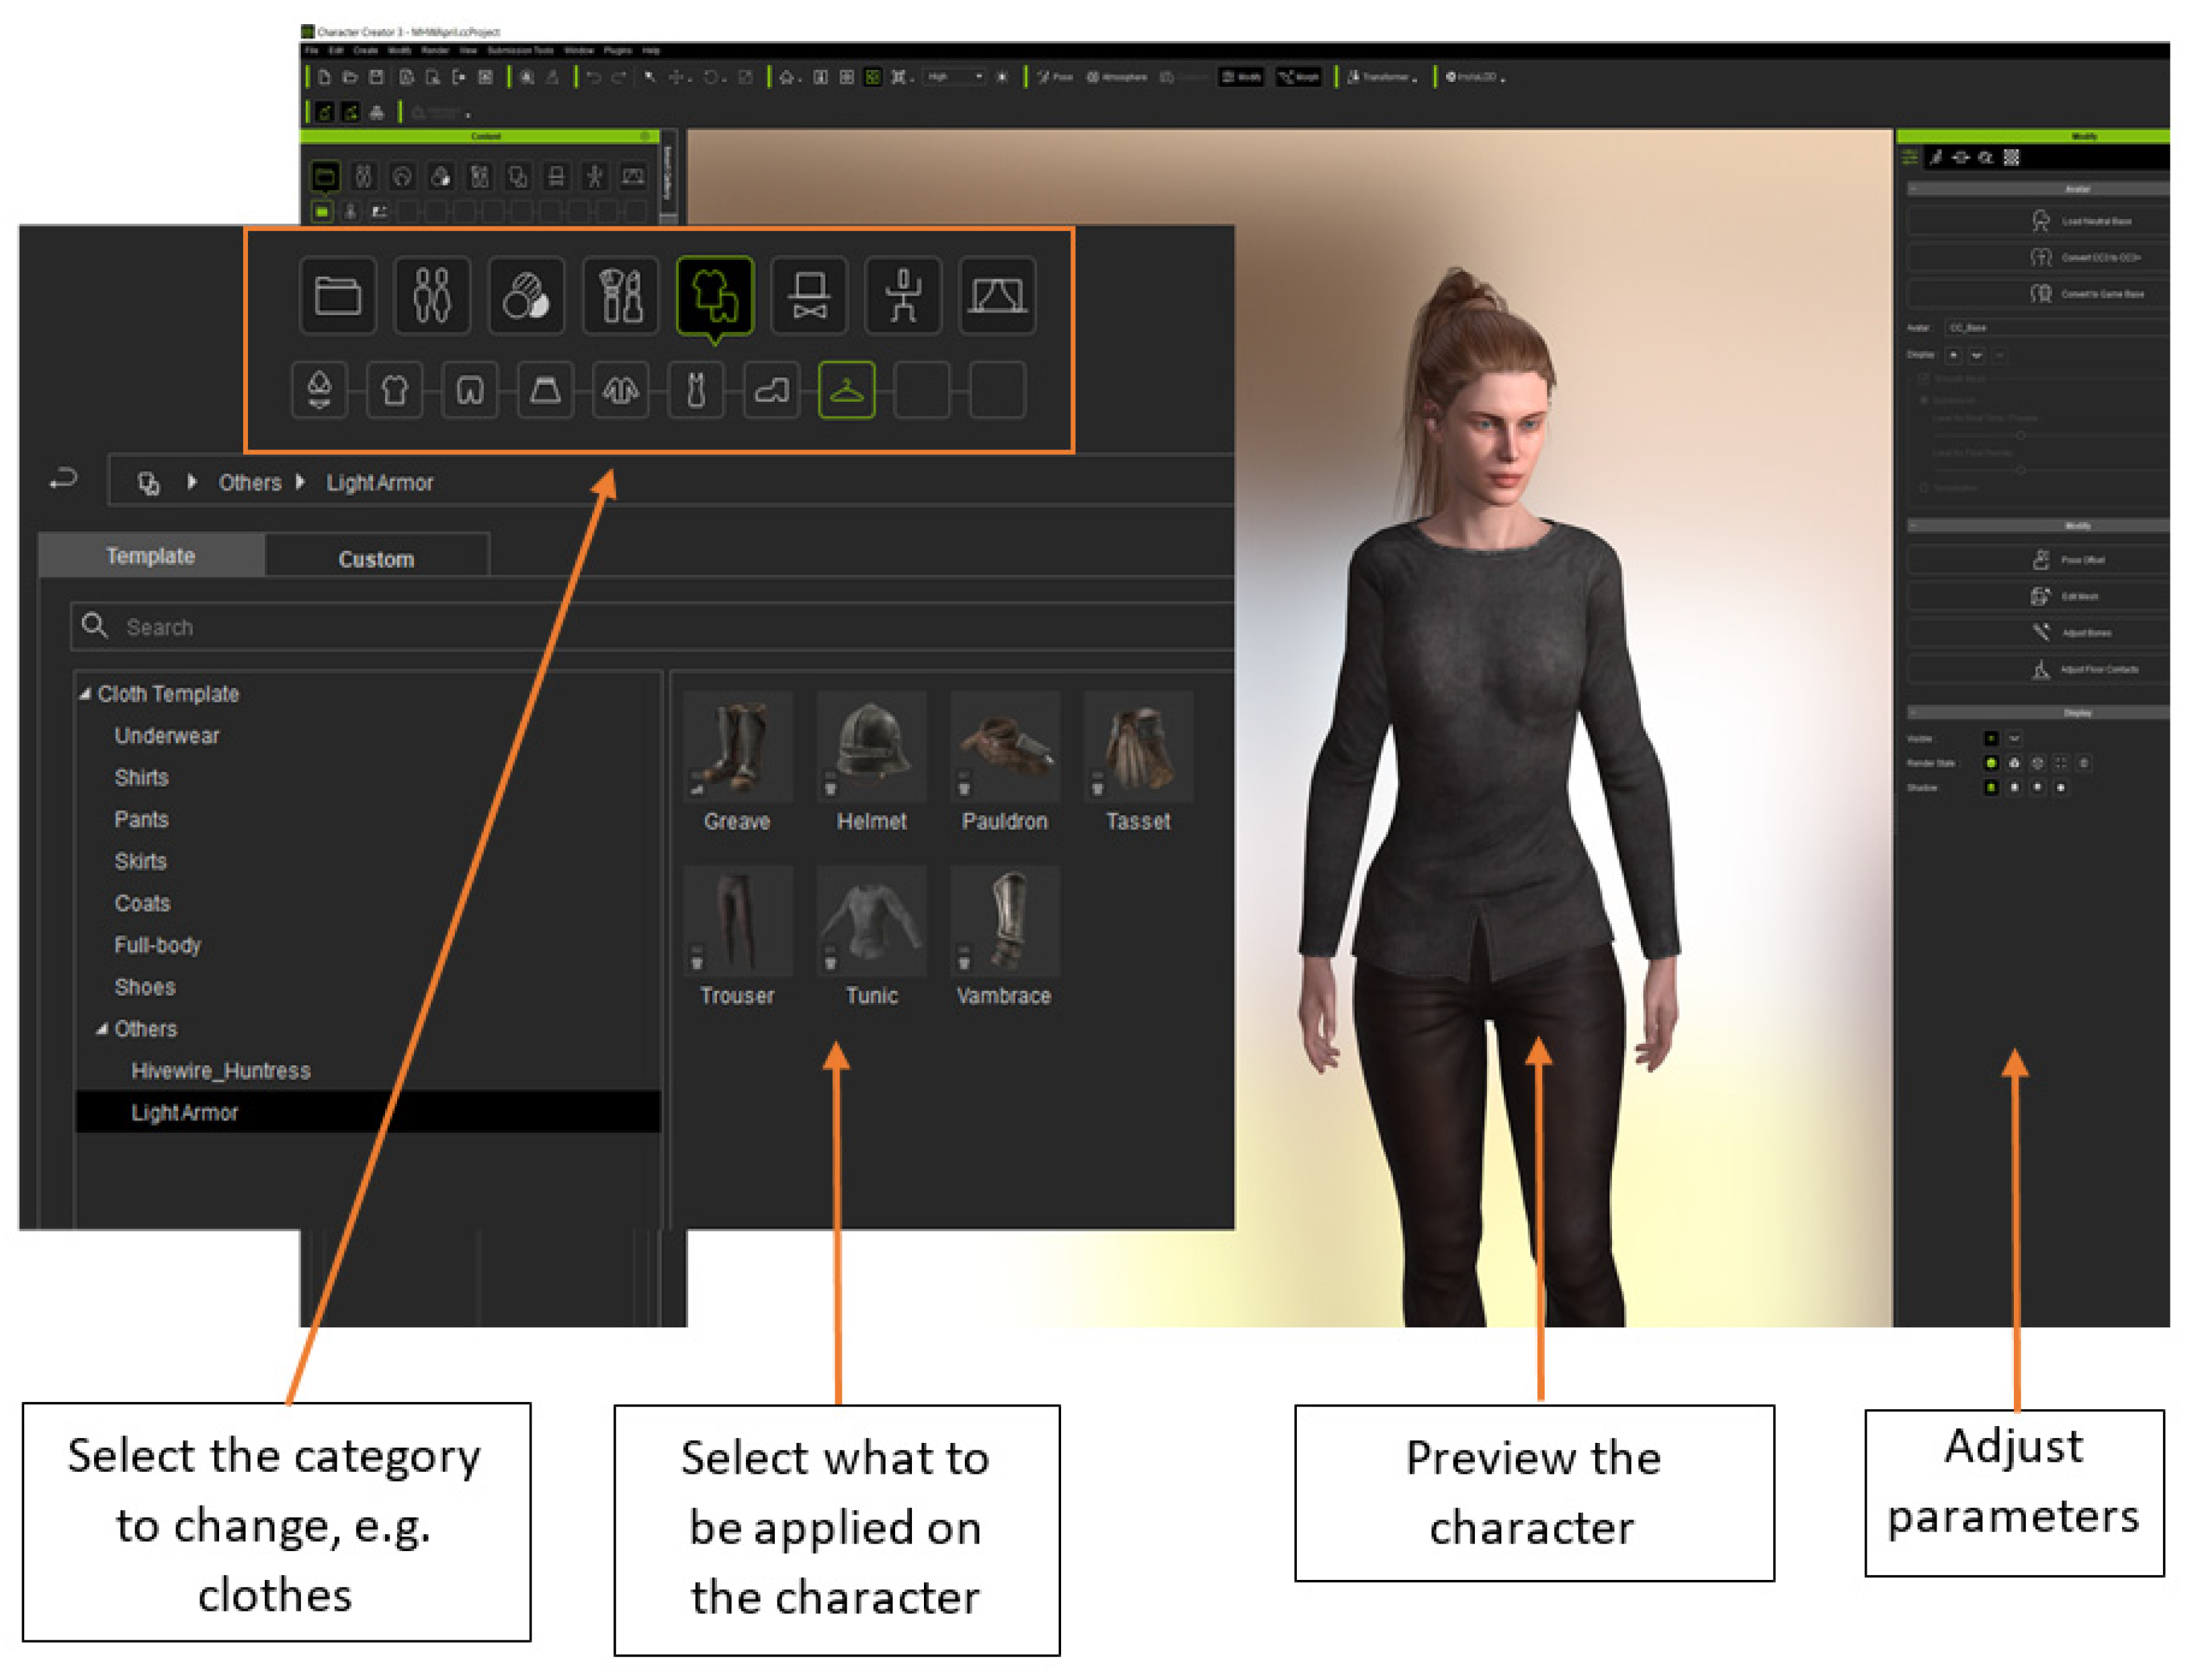Select the Hivewire_Huntress tree item
Viewport: 2196px width, 1680px height.
220,1070
